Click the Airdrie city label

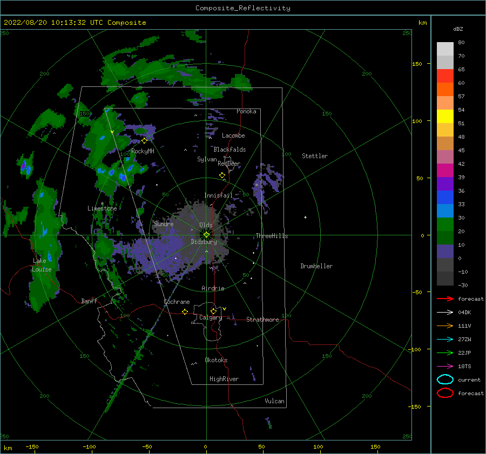pos(213,288)
